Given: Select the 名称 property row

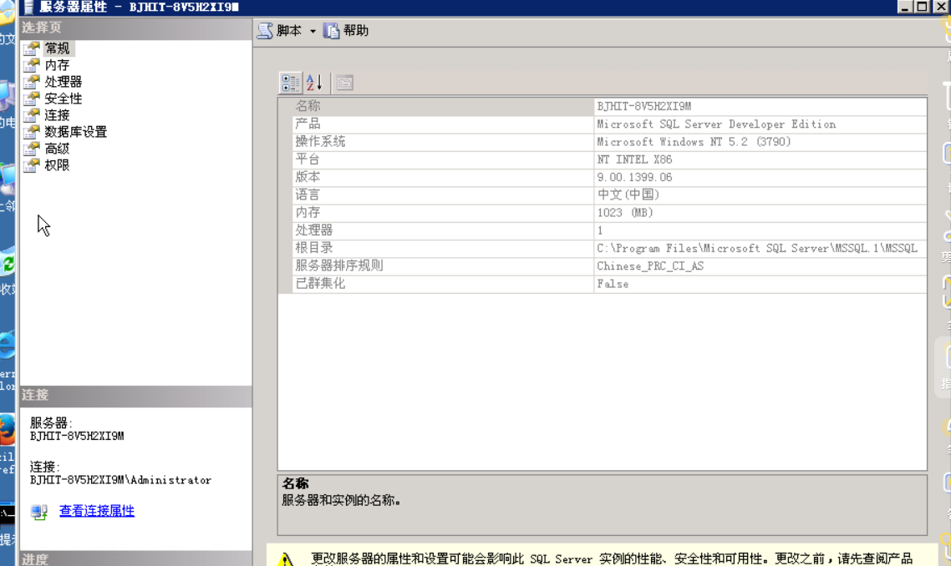Looking at the screenshot, I should click(603, 107).
